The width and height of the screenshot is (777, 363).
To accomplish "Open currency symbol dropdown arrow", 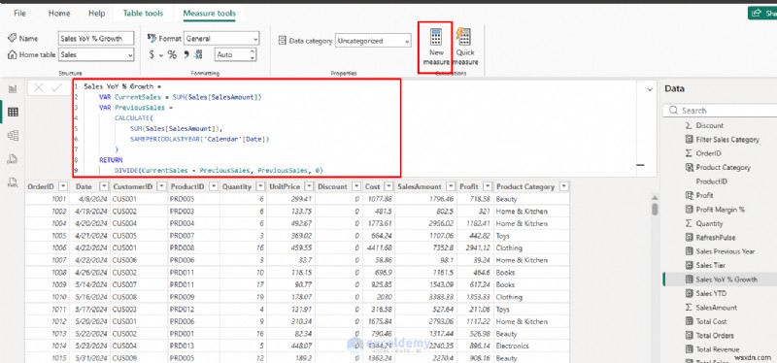I will pos(161,55).
